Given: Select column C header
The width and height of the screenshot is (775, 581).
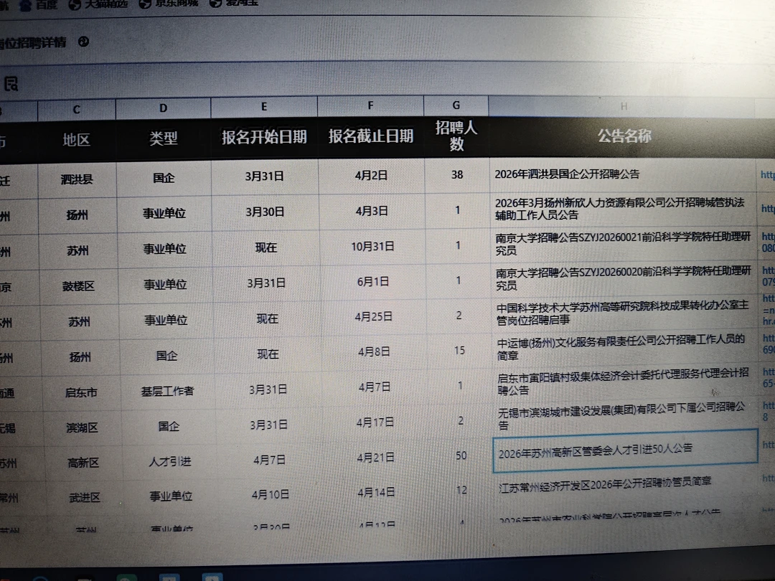Looking at the screenshot, I should coord(77,110).
